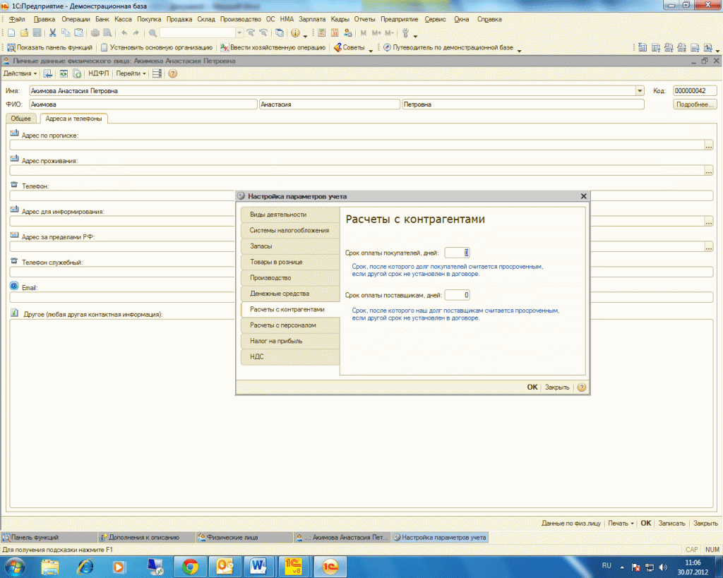Click help icon in settings dialog footer

(581, 387)
